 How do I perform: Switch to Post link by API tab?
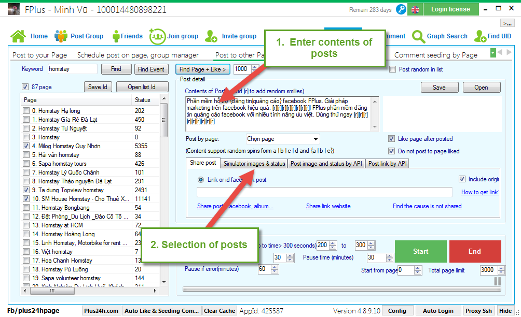388,164
